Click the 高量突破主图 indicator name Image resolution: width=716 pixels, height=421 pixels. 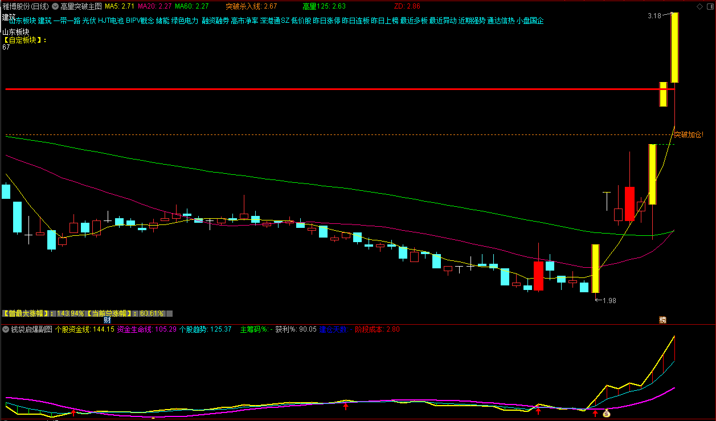pyautogui.click(x=81, y=6)
